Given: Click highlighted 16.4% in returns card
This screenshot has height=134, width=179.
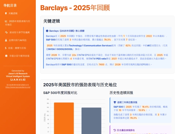Looking at the screenshot, I should [x=145, y=107].
